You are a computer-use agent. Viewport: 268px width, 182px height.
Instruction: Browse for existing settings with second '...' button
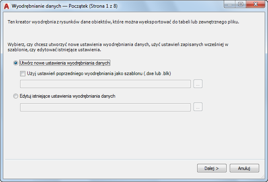198,107
